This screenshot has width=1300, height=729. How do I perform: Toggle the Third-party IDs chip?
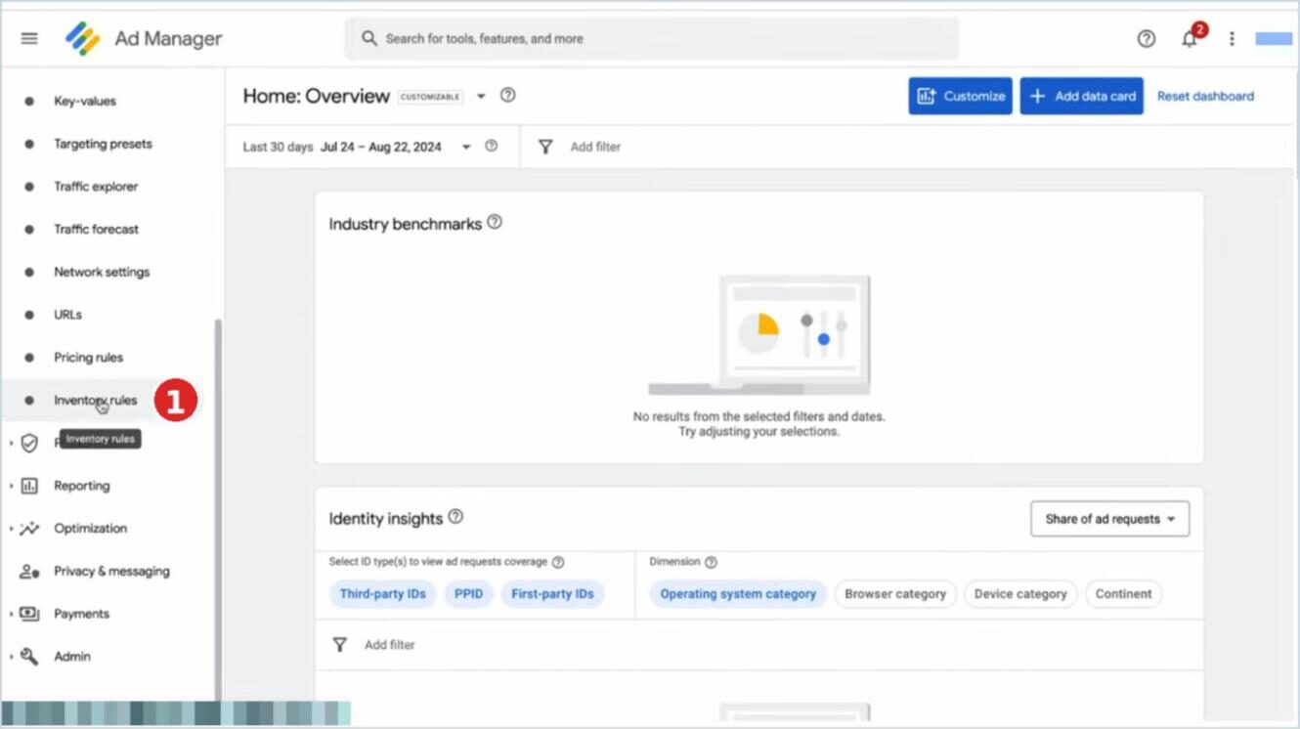tap(382, 594)
